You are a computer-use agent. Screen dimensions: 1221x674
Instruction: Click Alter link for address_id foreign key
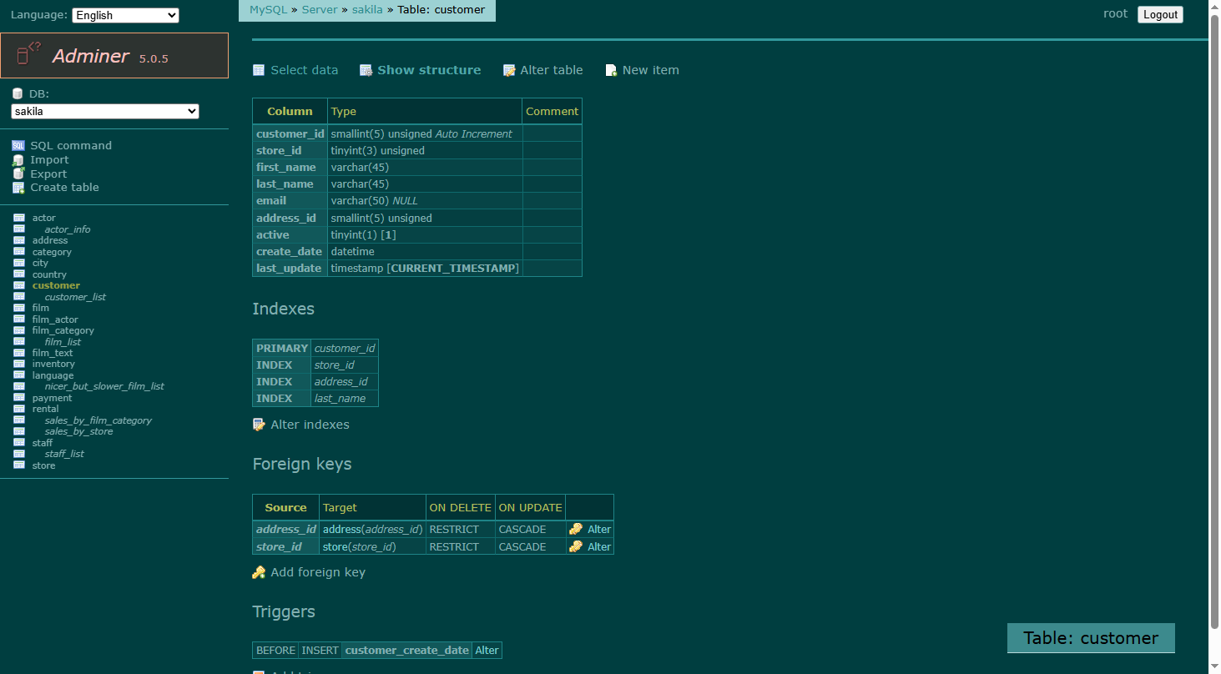click(599, 529)
